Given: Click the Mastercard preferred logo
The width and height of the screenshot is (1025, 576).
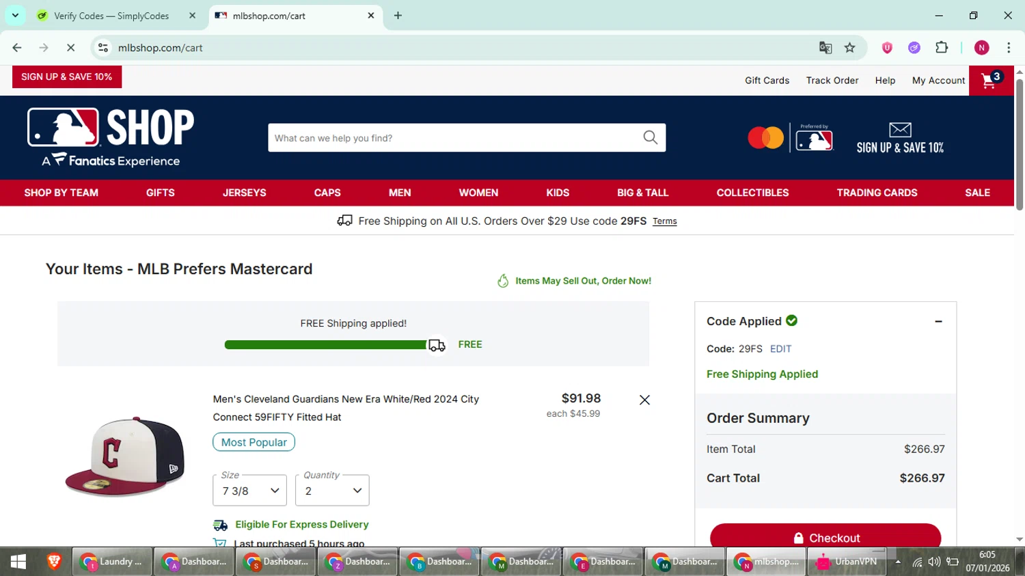Looking at the screenshot, I should point(790,137).
